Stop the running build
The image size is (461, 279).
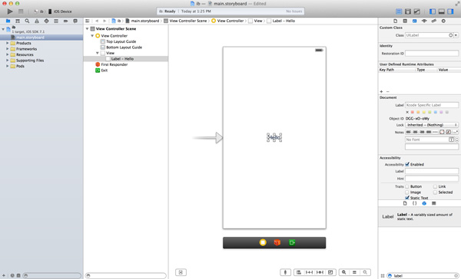21,11
